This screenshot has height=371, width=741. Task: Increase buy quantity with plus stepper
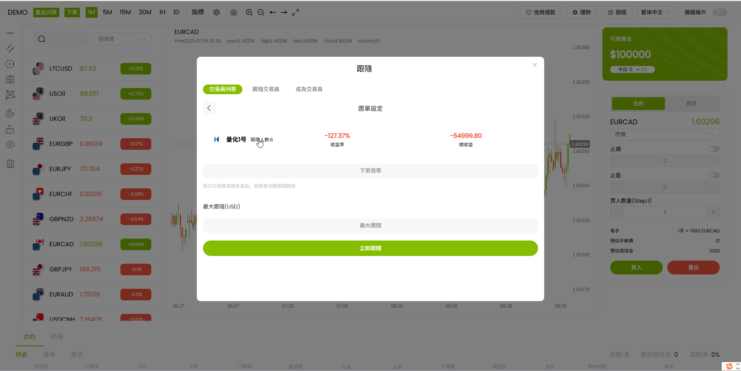coord(713,212)
